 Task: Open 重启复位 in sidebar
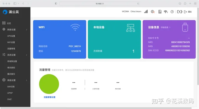[x=11, y=74]
